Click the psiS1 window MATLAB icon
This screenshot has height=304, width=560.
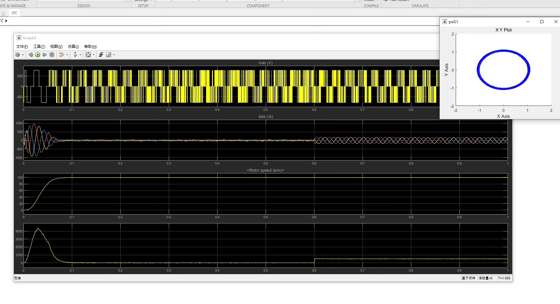pos(445,22)
